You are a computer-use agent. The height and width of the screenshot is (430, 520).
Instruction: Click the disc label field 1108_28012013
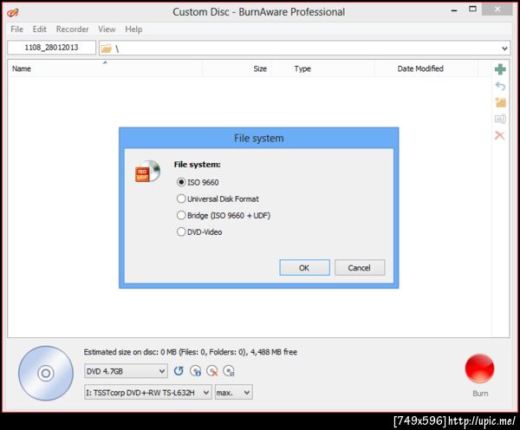(x=52, y=48)
